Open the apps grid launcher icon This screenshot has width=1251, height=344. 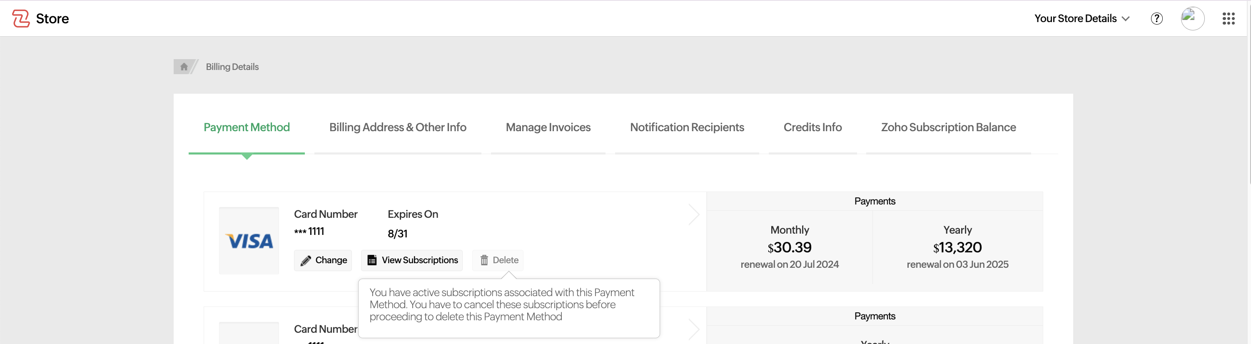(x=1228, y=18)
